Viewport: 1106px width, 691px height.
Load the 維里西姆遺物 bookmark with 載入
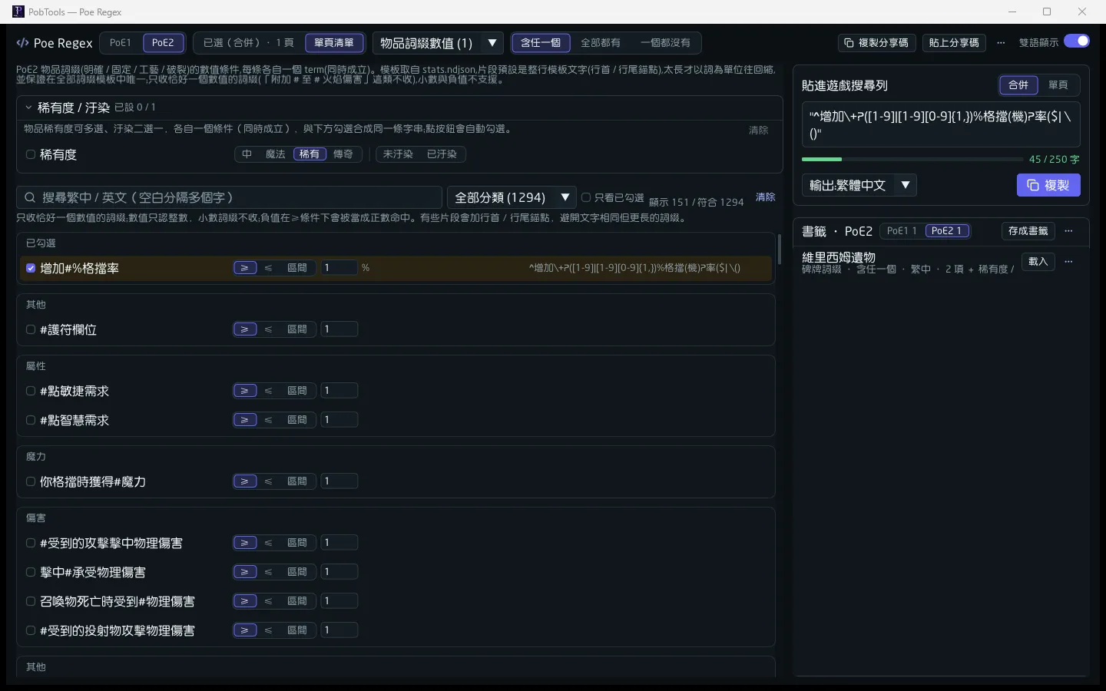pos(1038,262)
